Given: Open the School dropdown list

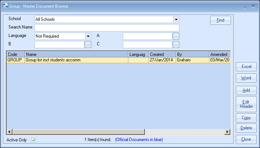Looking at the screenshot, I should pos(176,19).
